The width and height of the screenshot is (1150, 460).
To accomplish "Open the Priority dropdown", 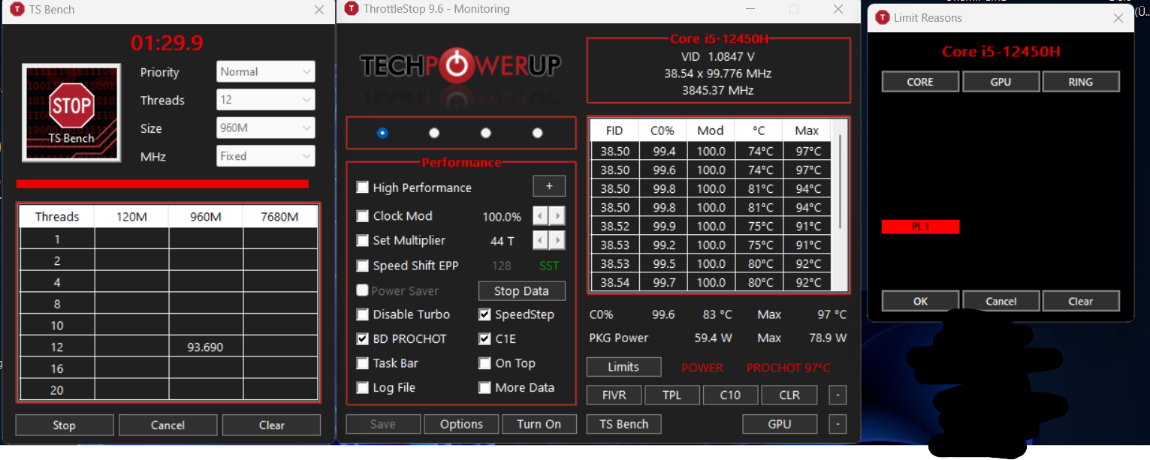I will 266,72.
